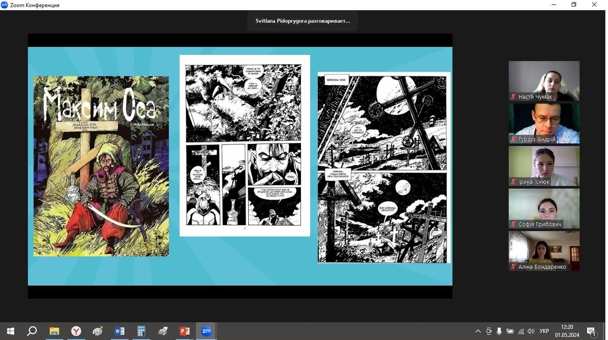This screenshot has width=608, height=340.
Task: Click the middle black-and-white comic page
Action: [x=245, y=146]
